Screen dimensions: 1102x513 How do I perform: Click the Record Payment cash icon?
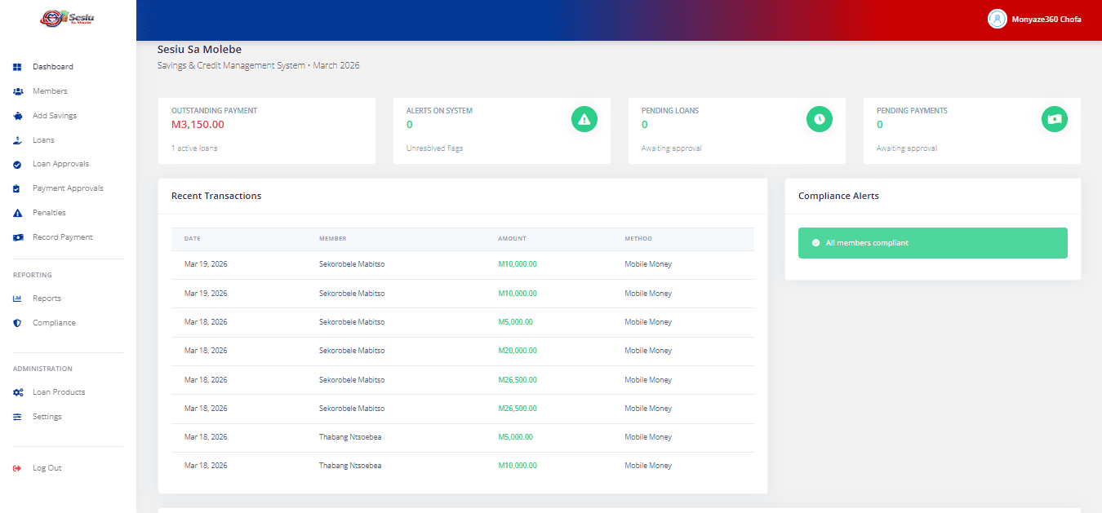[17, 237]
